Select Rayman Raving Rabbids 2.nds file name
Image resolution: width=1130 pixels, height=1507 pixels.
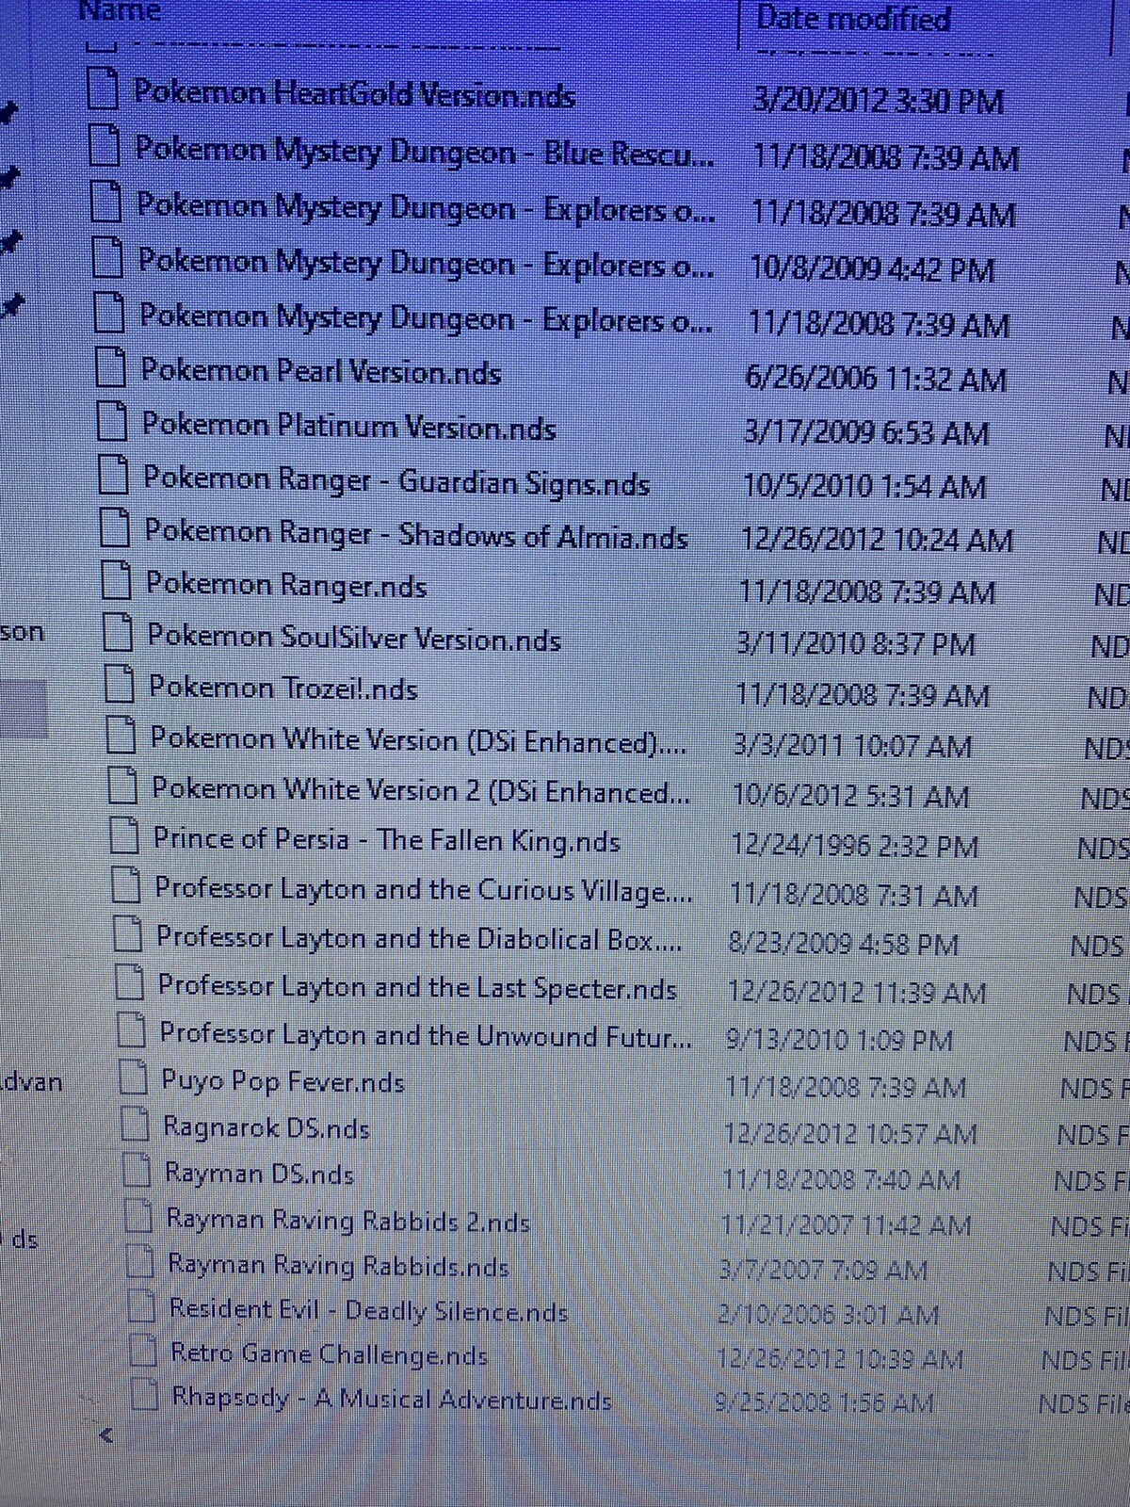click(348, 1221)
